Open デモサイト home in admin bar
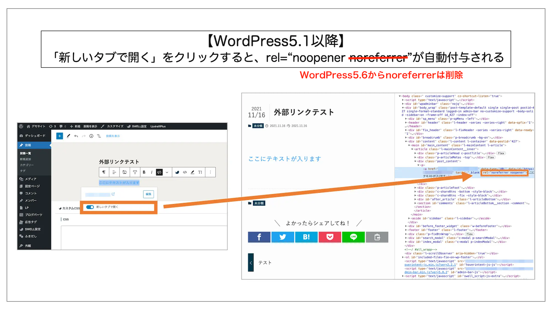The width and height of the screenshot is (552, 310). click(x=35, y=126)
